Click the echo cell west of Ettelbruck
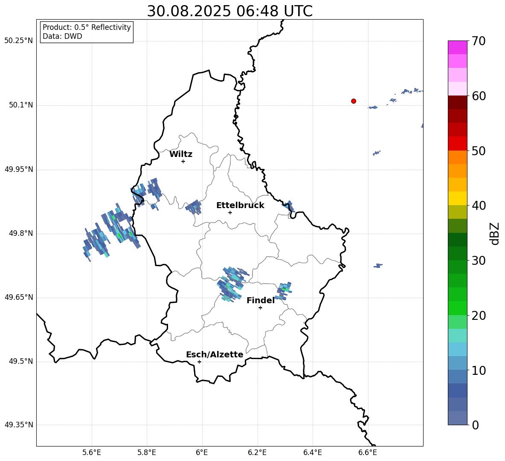 tap(194, 207)
